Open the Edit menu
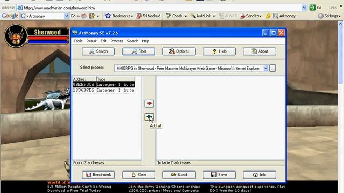 point(103,41)
